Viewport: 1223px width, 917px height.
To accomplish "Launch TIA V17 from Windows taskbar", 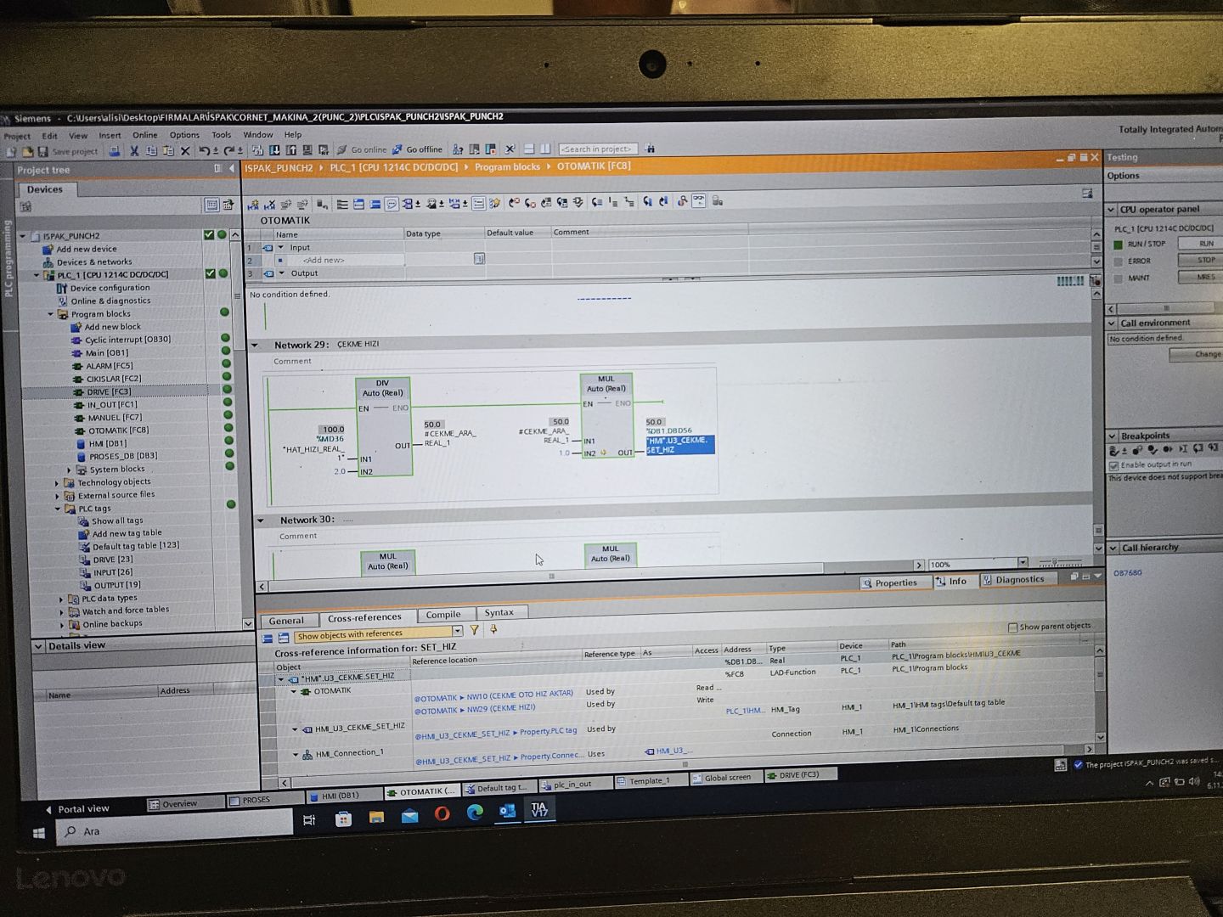I will pos(539,810).
